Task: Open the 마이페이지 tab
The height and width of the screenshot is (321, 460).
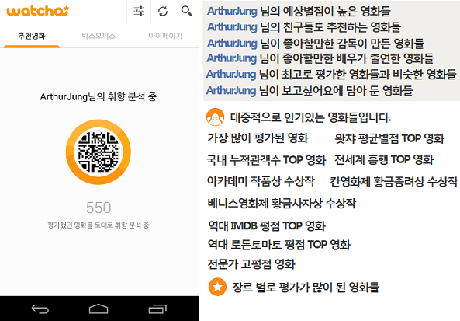Action: pyautogui.click(x=165, y=36)
